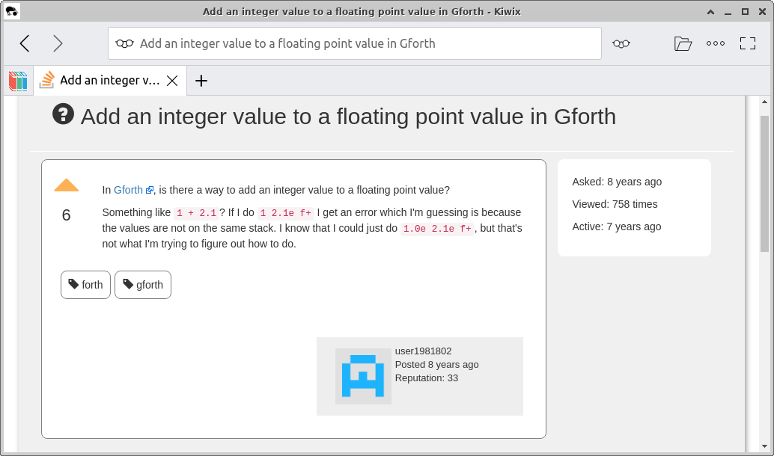The width and height of the screenshot is (774, 456).
Task: Click the forward navigation arrow
Action: pyautogui.click(x=58, y=43)
